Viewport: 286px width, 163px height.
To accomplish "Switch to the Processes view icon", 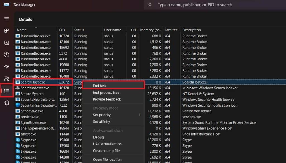I will pyautogui.click(x=7, y=31).
